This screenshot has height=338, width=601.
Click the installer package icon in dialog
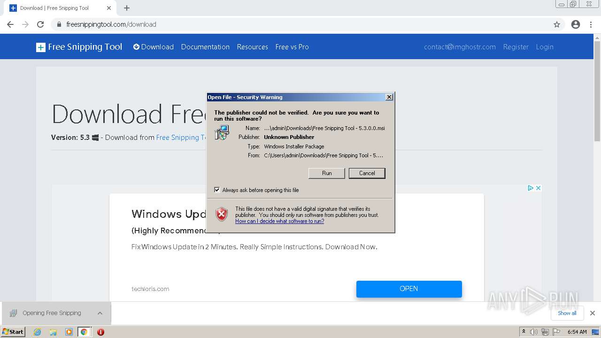click(222, 132)
